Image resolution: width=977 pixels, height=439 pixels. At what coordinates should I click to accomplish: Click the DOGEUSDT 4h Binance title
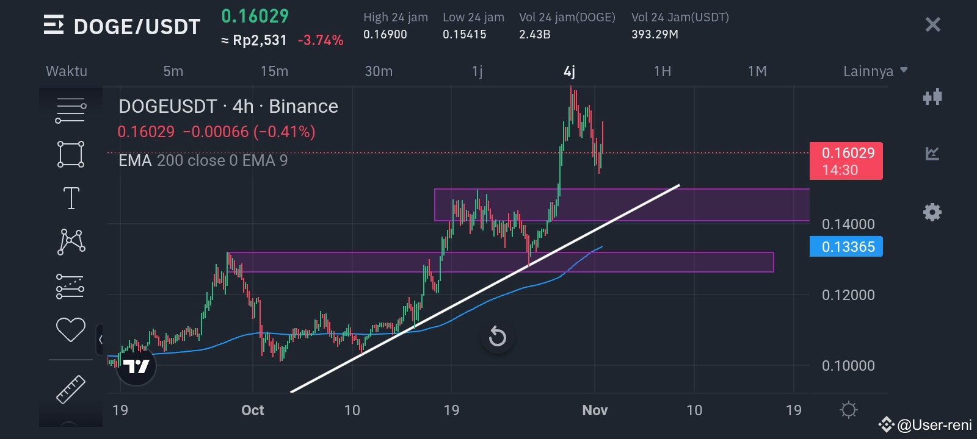point(228,106)
